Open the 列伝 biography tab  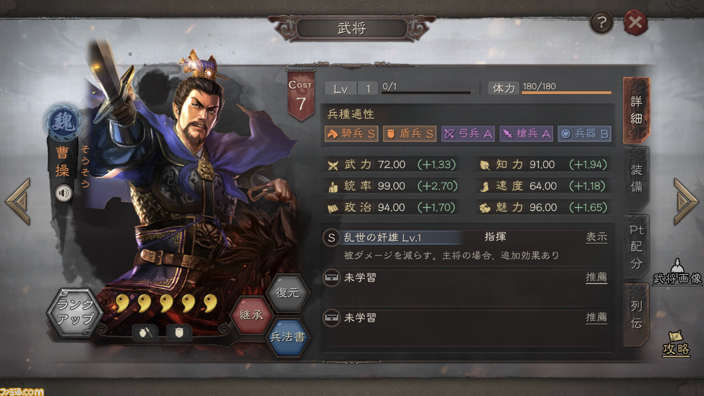pos(636,315)
